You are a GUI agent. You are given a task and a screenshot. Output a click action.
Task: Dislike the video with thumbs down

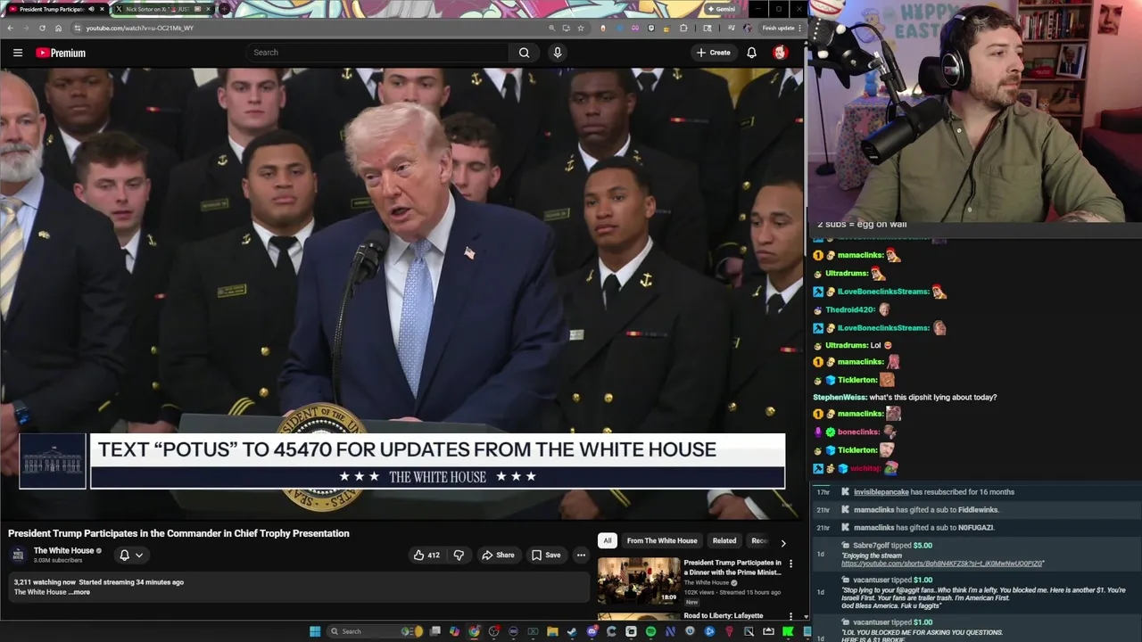pos(459,555)
